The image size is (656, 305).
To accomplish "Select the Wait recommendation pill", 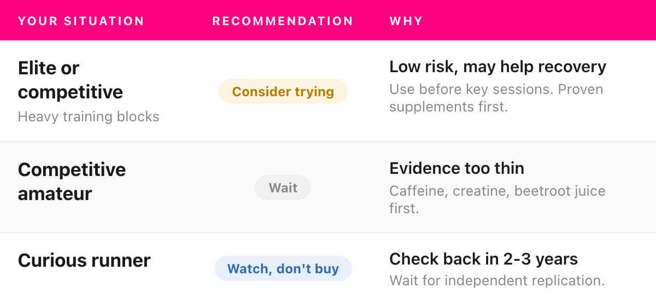I will pyautogui.click(x=283, y=188).
